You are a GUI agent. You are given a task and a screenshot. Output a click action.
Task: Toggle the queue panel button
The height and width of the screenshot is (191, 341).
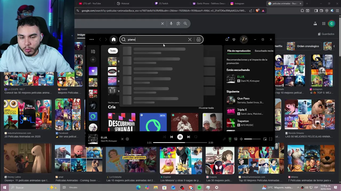click(230, 139)
